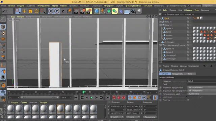Click the Название name field

click(201, 81)
